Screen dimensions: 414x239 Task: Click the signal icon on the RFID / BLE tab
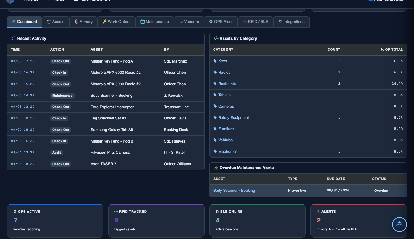pyautogui.click(x=245, y=22)
